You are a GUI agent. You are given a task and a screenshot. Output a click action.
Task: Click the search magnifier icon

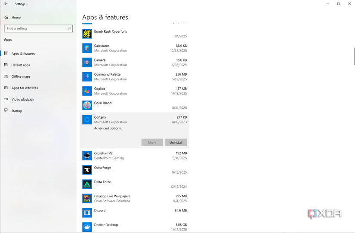(69, 28)
